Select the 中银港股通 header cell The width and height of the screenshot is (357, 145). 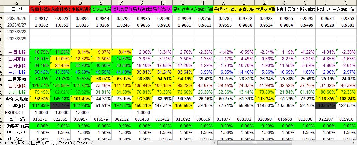[x=265, y=9]
